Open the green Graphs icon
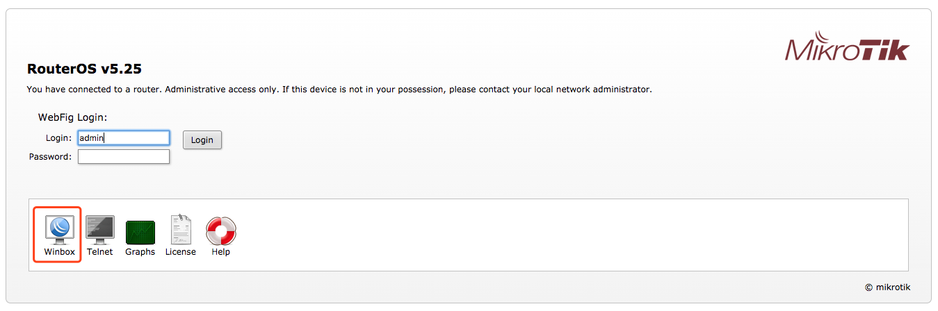The width and height of the screenshot is (938, 311). 140,232
